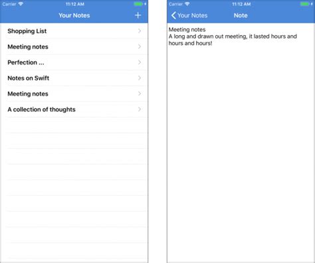Screen dimensions: 315x263
Task: Tap chevron on A collection of thoughts
Action: (140, 110)
